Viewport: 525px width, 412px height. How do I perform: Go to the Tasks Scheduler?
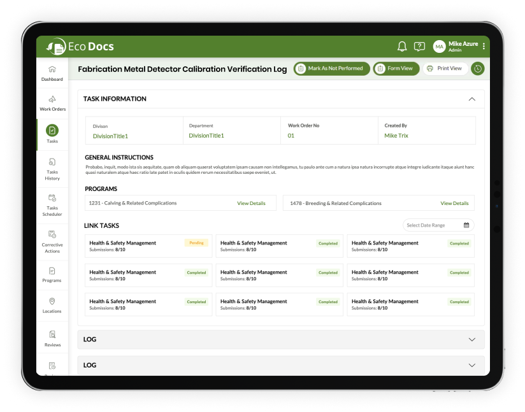point(52,206)
